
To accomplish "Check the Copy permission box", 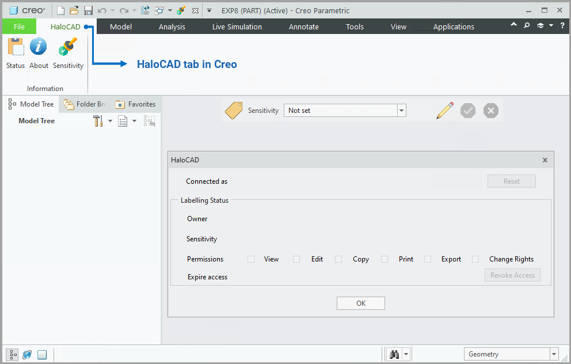I will (338, 259).
